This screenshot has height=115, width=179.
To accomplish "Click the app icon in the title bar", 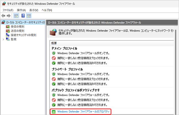I will [x=4, y=4].
